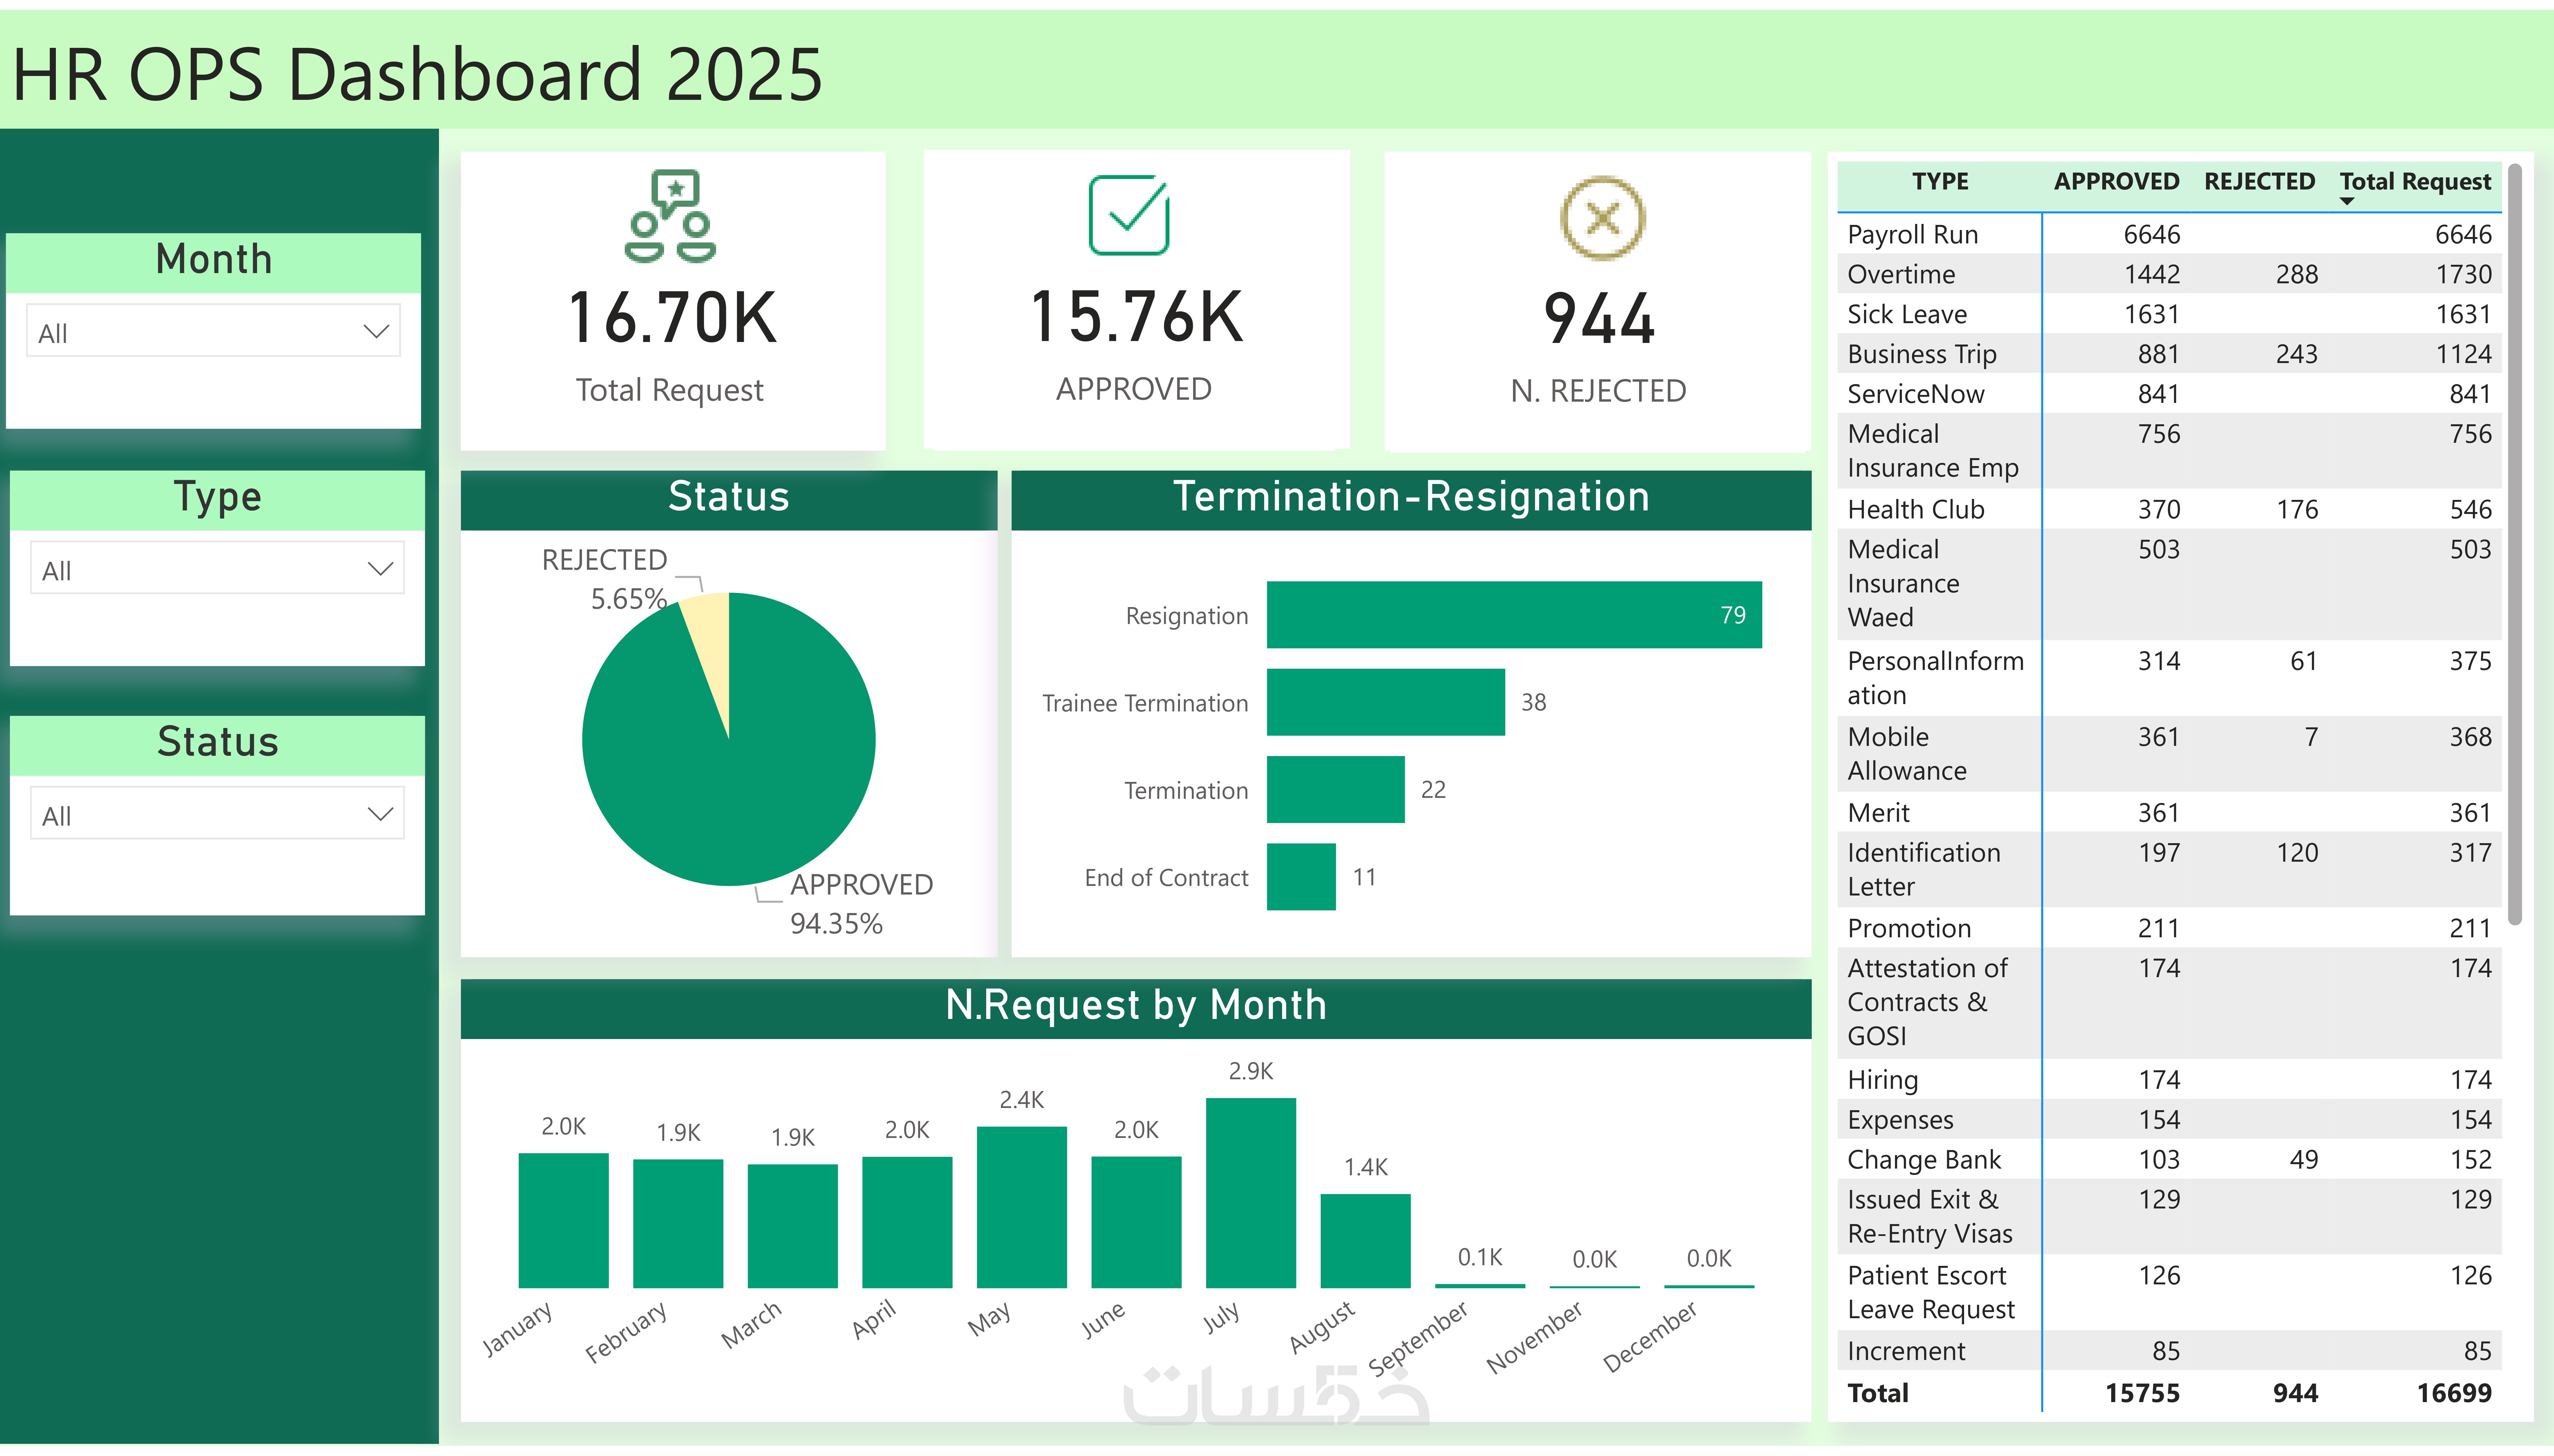
Task: Click the Total Request people icon
Action: tap(670, 216)
